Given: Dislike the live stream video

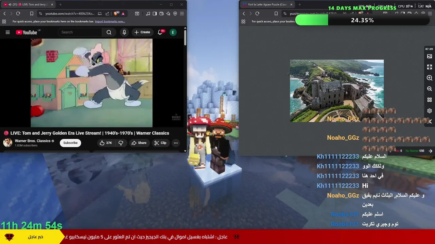Looking at the screenshot, I should [x=121, y=143].
